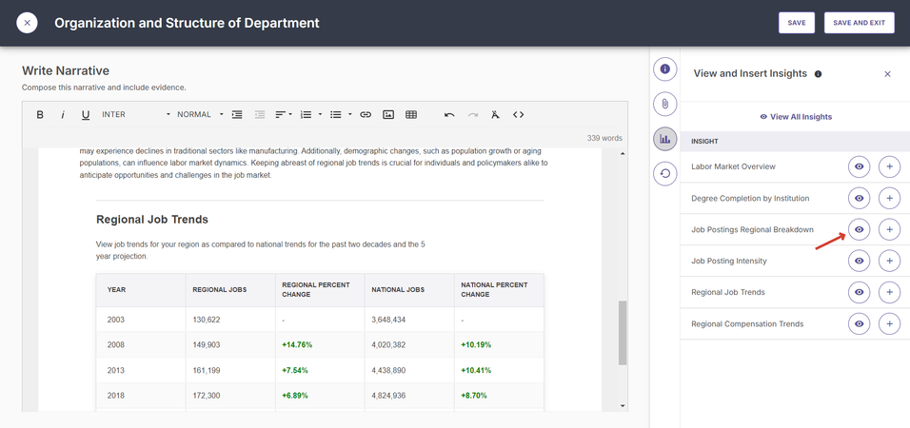Preview the Job Postings Regional Breakdown insight
This screenshot has height=428, width=910.
point(859,229)
